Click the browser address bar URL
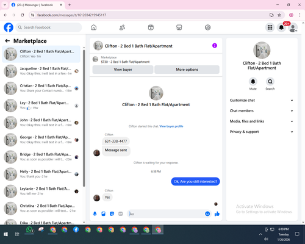The height and width of the screenshot is (244, 305). tap(71, 15)
